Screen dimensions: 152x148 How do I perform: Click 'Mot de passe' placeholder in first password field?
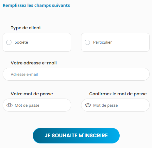(27, 105)
